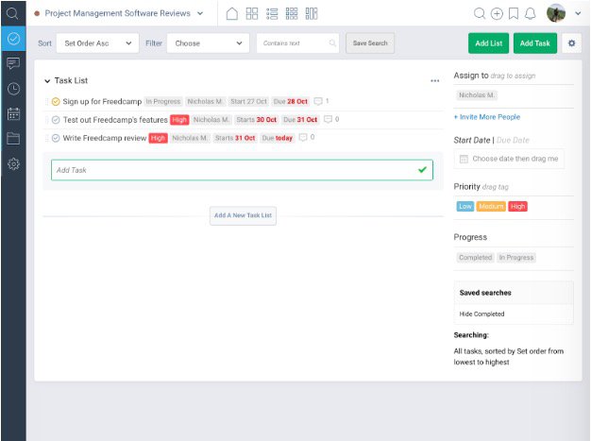Open Discussions in the left sidebar

[13, 63]
